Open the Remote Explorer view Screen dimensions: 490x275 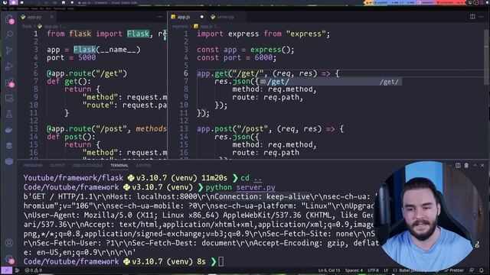[x=9, y=99]
